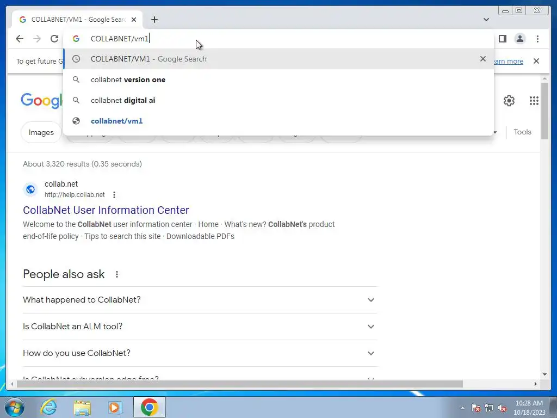Image resolution: width=557 pixels, height=418 pixels.
Task: Click the horizontal scrollbar thumb
Action: [240, 384]
